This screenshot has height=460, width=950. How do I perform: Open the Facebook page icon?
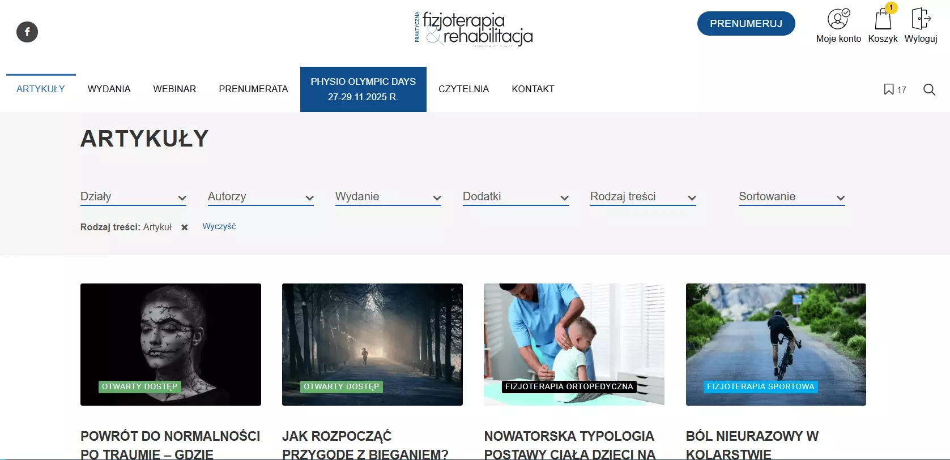point(27,32)
